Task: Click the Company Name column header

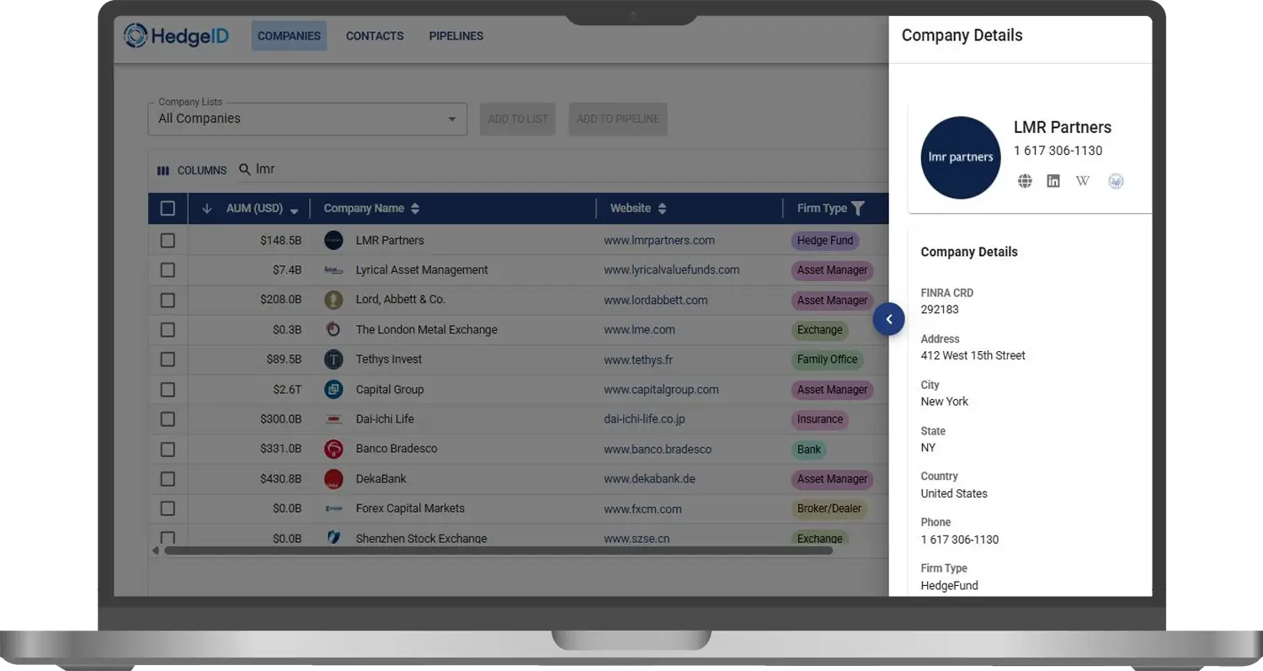Action: coord(364,208)
